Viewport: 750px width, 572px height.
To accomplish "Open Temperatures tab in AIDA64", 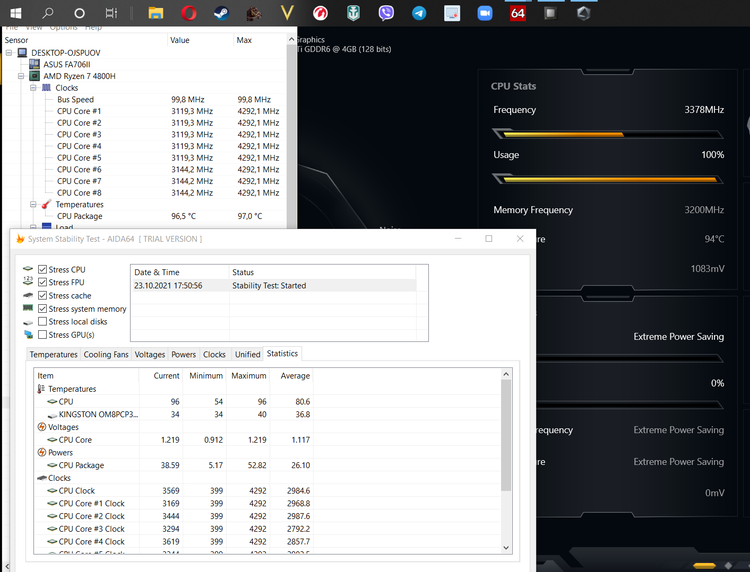I will [x=54, y=354].
